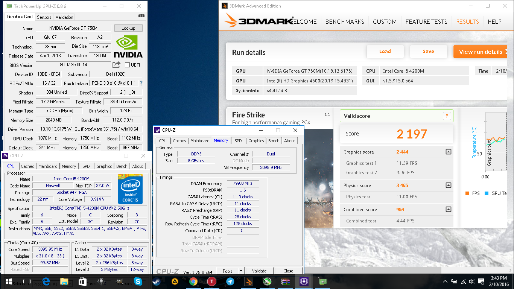
Task: Switch to the Sensors tab in GPU-Z
Action: [44, 17]
